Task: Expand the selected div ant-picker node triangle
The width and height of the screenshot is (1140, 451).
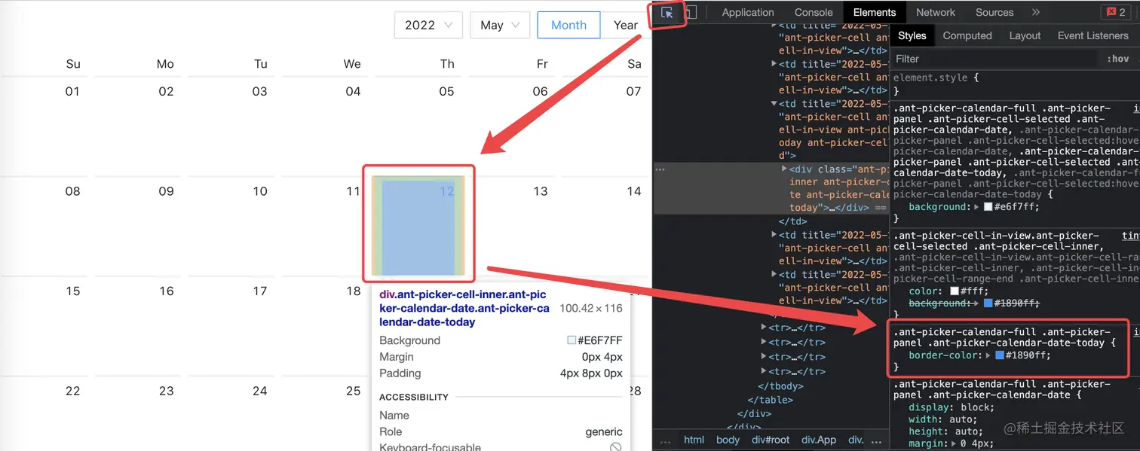Action: click(x=785, y=169)
